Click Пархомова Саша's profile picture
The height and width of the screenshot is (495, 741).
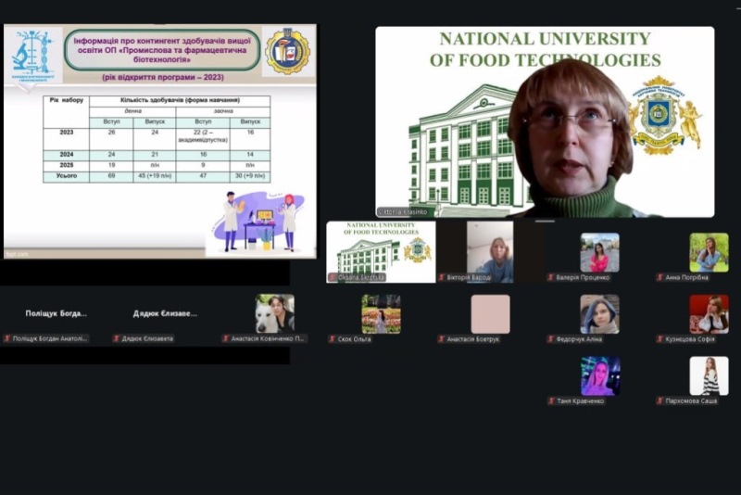pyautogui.click(x=709, y=375)
